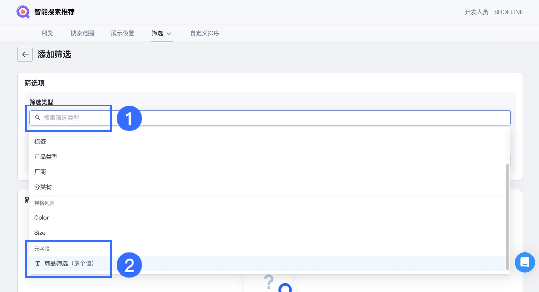Choose 标签 from the filter type list
The width and height of the screenshot is (539, 292).
tap(40, 142)
